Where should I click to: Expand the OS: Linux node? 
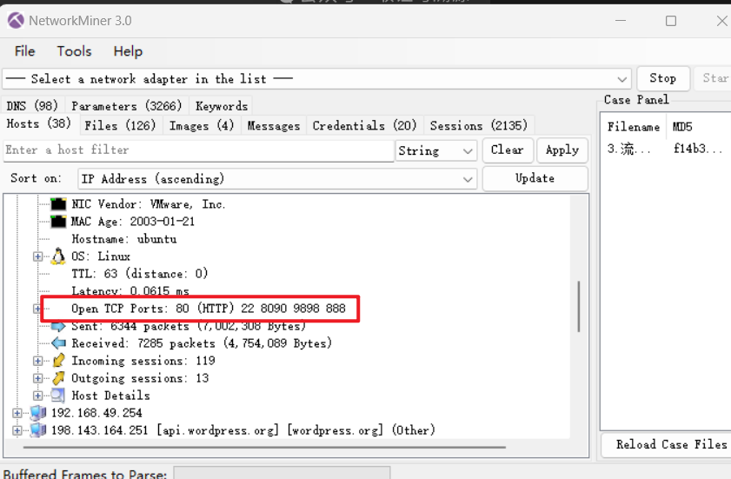point(37,256)
